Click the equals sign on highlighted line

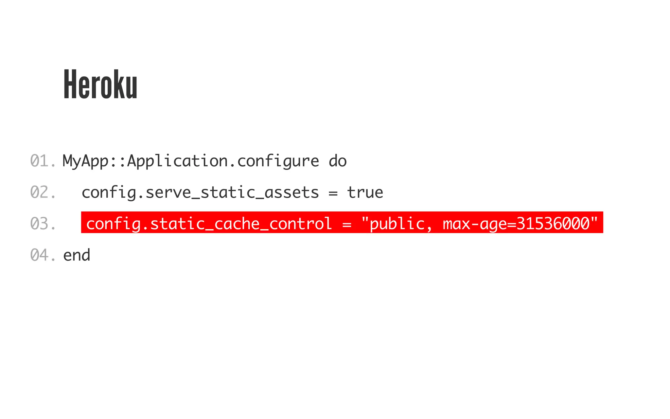pyautogui.click(x=347, y=225)
